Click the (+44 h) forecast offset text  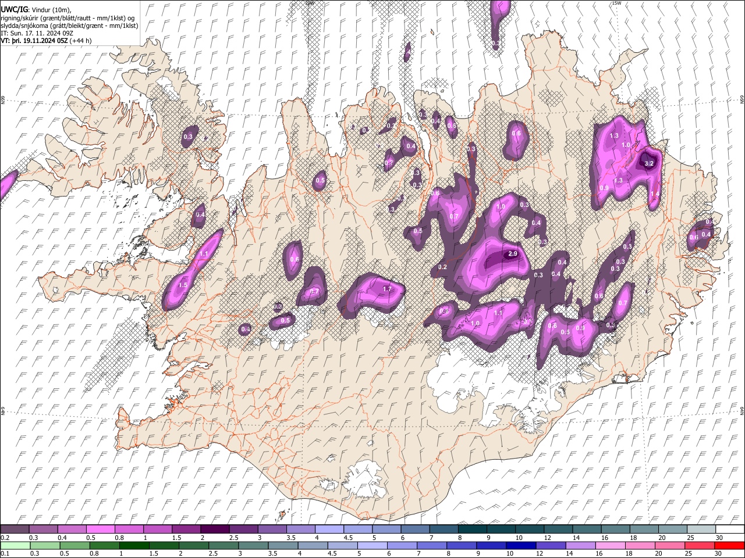pyautogui.click(x=81, y=41)
